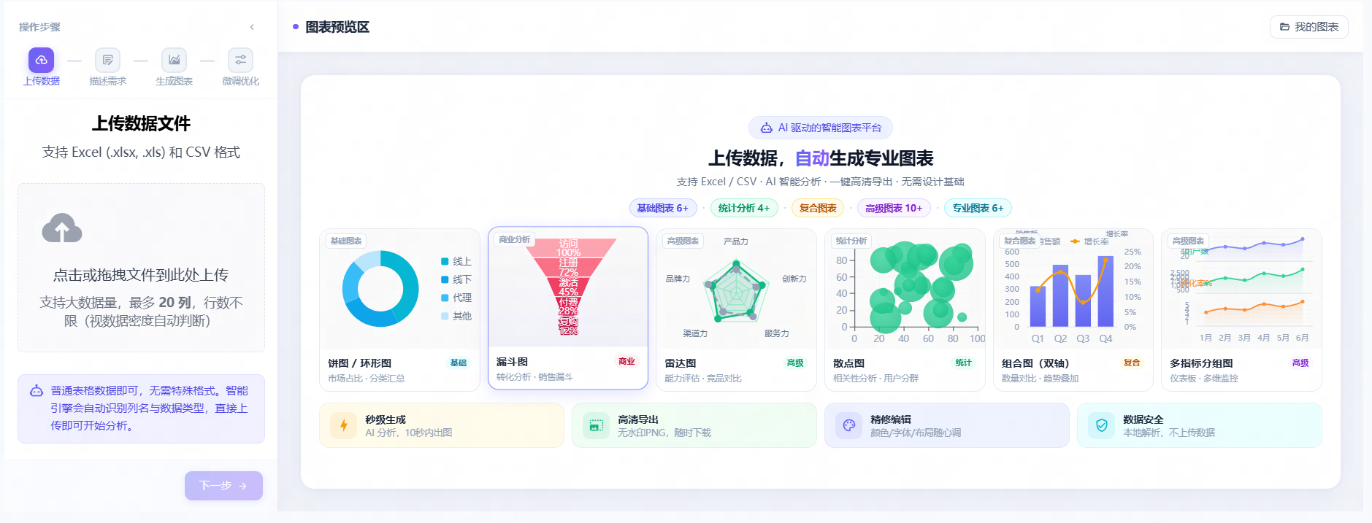Collapse the operation steps panel chevron

point(252,27)
